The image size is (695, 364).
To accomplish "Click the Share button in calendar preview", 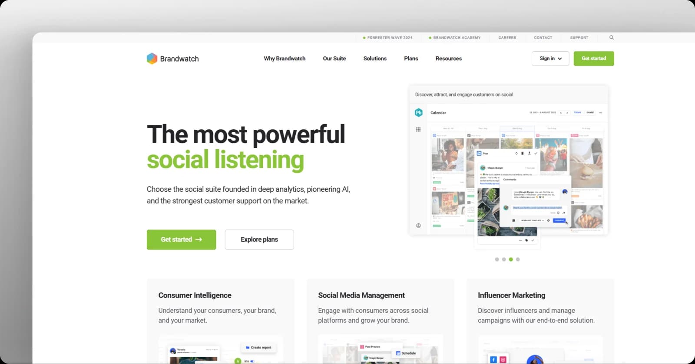I will (x=590, y=112).
